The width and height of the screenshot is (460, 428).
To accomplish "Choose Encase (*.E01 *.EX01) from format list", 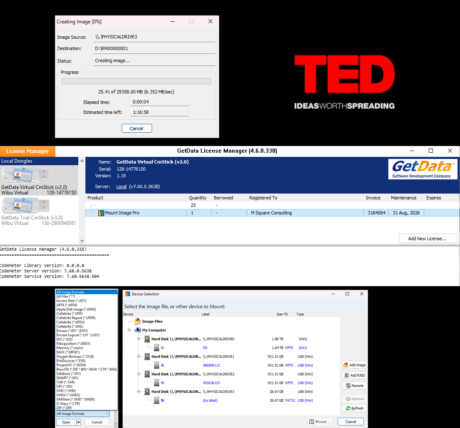I will coord(78,331).
